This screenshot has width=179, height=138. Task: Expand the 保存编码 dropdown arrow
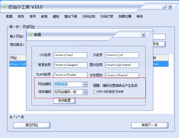(85, 92)
